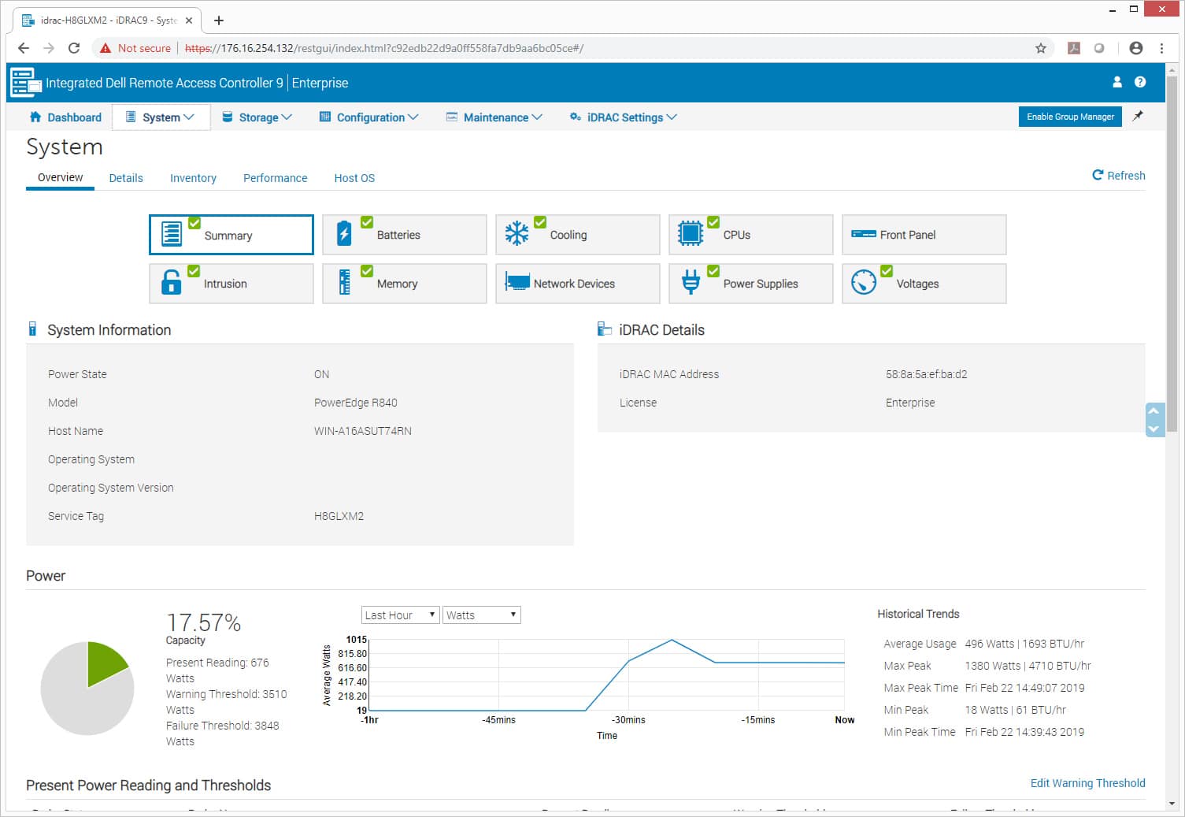
Task: Close the idrac-H8GLXM2 browser tab
Action: (189, 20)
